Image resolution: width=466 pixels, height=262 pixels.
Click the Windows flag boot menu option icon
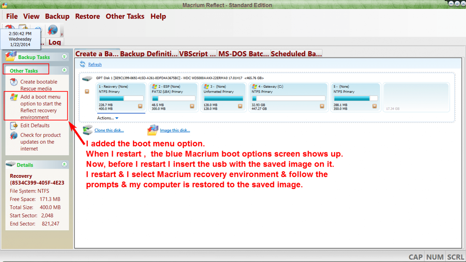coord(14,97)
